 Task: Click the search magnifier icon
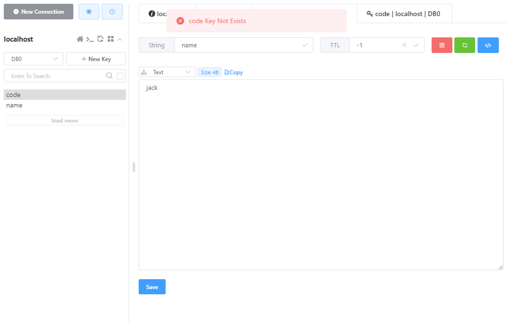[x=110, y=76]
